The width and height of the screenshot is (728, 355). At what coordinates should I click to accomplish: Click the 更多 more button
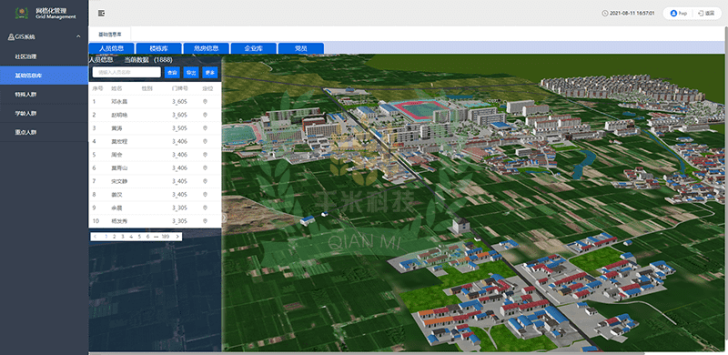(210, 72)
